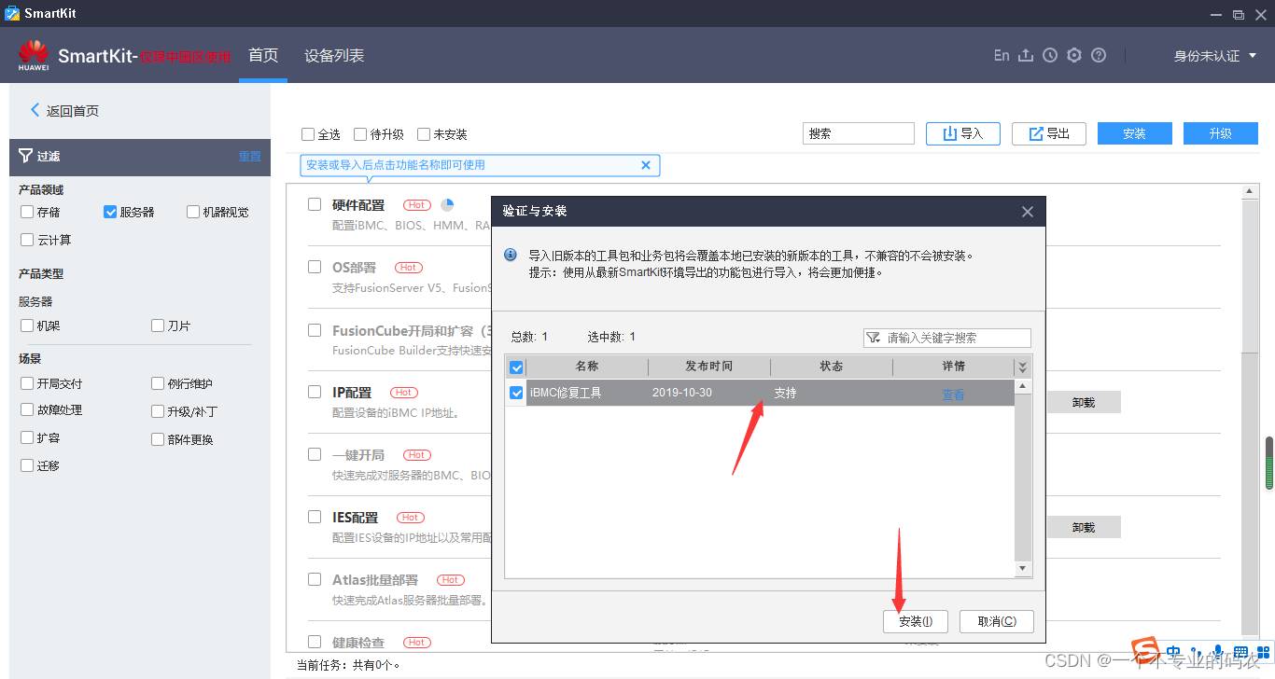Click the Hot badge beside Atlas批量部署
This screenshot has width=1275, height=679.
tap(451, 579)
